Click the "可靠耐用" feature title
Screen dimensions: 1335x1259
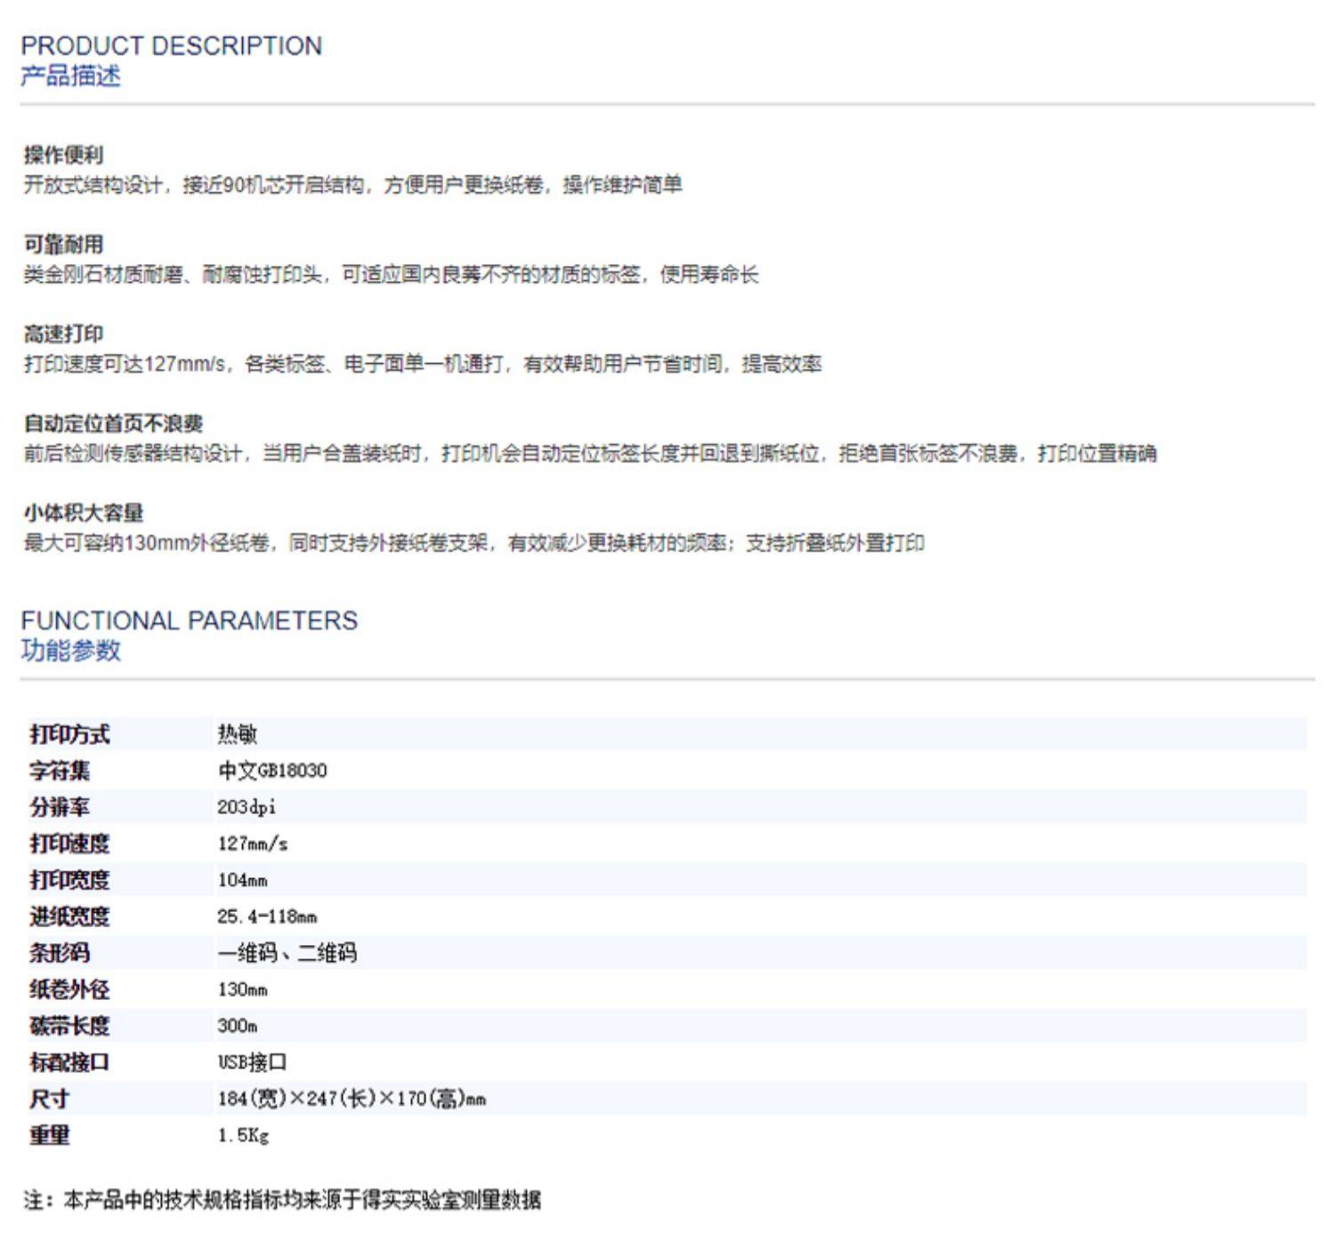tap(63, 245)
